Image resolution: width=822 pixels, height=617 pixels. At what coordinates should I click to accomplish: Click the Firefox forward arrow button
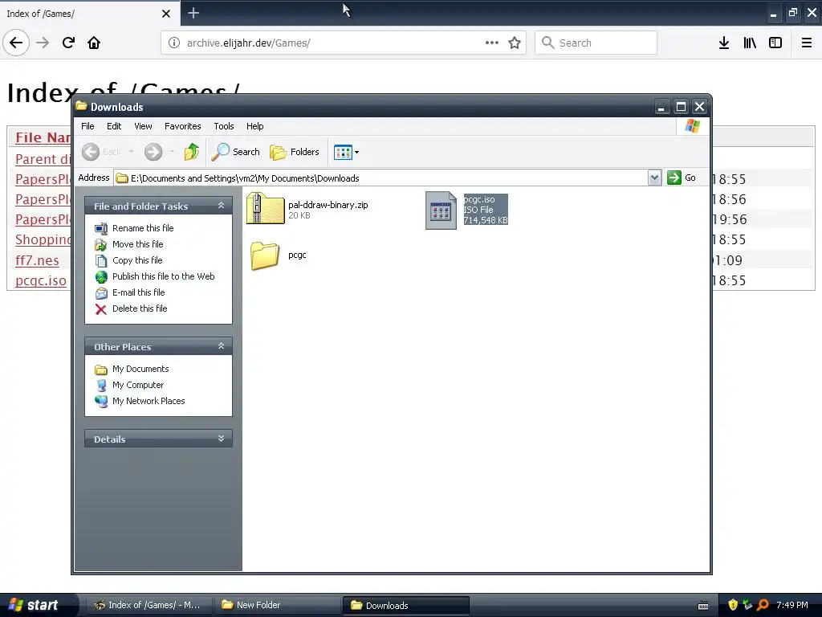click(43, 43)
